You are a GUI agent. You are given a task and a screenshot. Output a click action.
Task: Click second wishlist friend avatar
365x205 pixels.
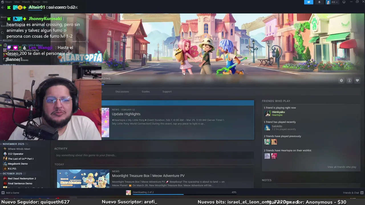point(274,156)
